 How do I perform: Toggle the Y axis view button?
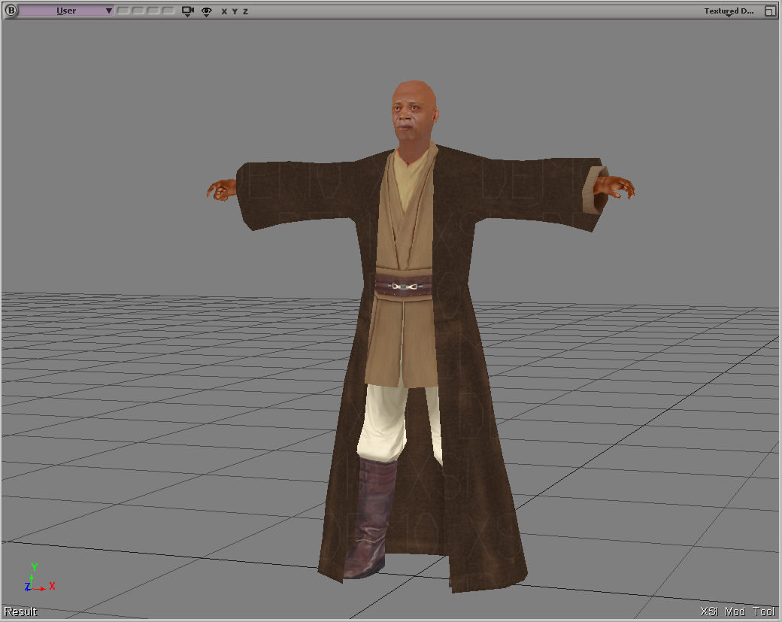(x=235, y=11)
